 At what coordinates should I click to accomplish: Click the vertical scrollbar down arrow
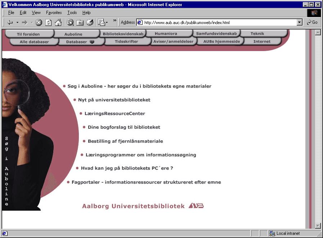pos(318,225)
